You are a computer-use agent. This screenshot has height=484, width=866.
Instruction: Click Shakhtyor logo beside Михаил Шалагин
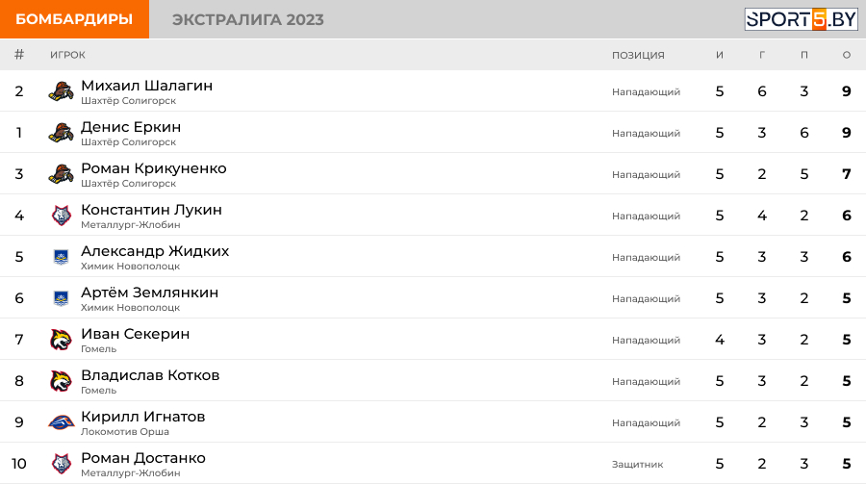[61, 91]
